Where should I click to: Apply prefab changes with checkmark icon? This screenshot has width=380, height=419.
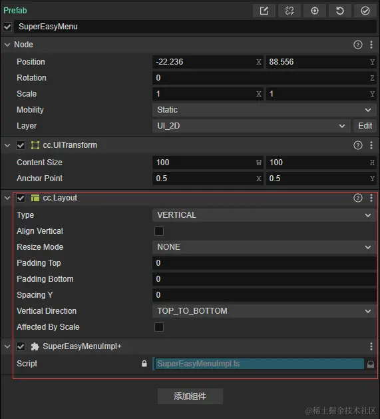coord(365,11)
